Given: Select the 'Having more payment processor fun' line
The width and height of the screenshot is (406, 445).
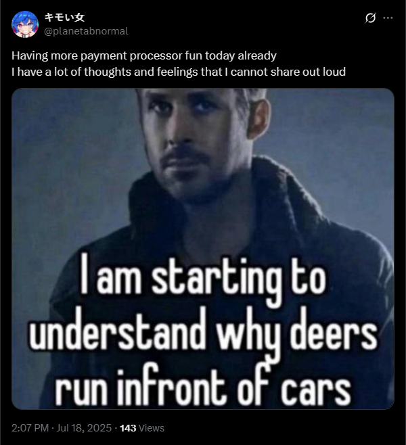Looking at the screenshot, I should point(144,55).
